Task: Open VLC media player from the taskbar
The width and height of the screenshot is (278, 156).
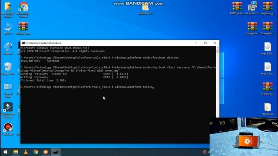Action: pos(26,152)
